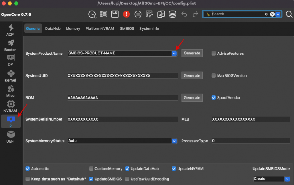Click the import document toolbar icon
Screen dimensions: 294x185
pos(161,14)
